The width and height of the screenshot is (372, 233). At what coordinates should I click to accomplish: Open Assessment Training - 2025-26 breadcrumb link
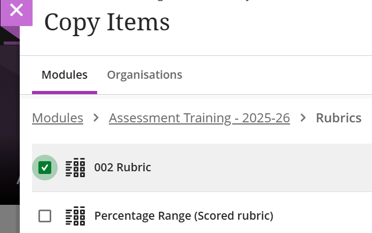point(199,118)
